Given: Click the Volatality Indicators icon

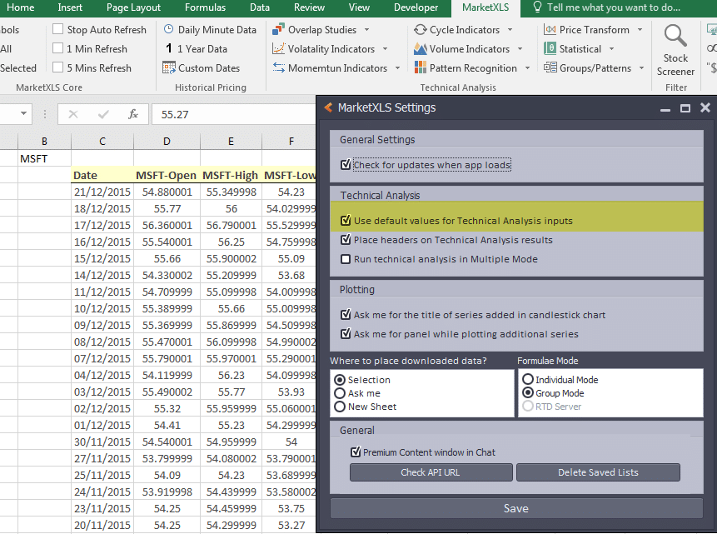Looking at the screenshot, I should [x=278, y=48].
